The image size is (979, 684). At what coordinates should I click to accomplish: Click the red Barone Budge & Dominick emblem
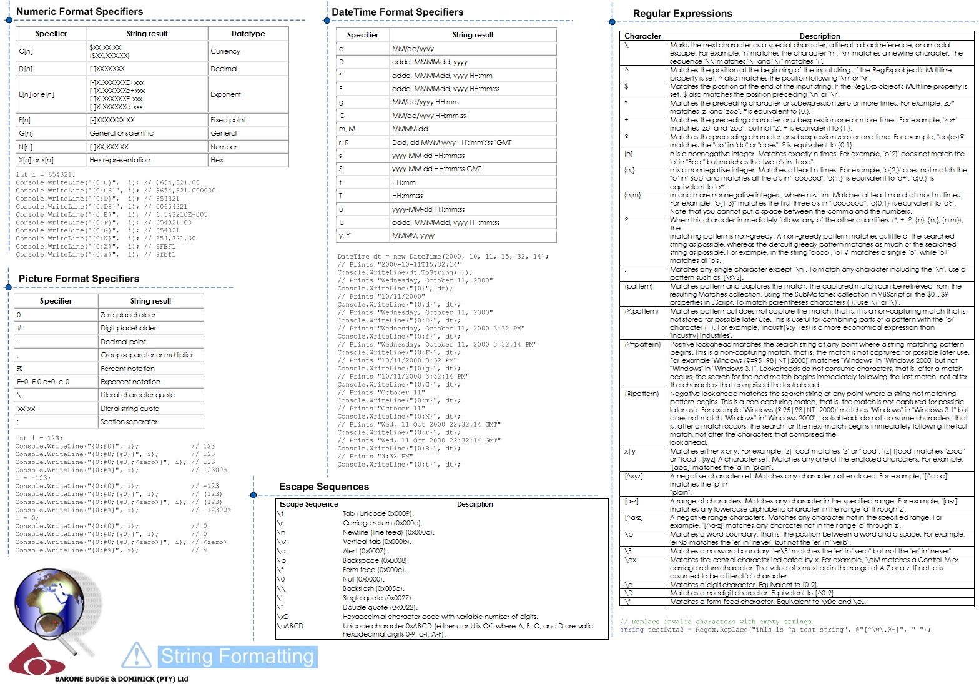pyautogui.click(x=37, y=660)
